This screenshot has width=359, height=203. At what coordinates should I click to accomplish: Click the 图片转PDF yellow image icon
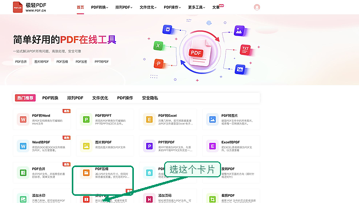[x=86, y=146]
